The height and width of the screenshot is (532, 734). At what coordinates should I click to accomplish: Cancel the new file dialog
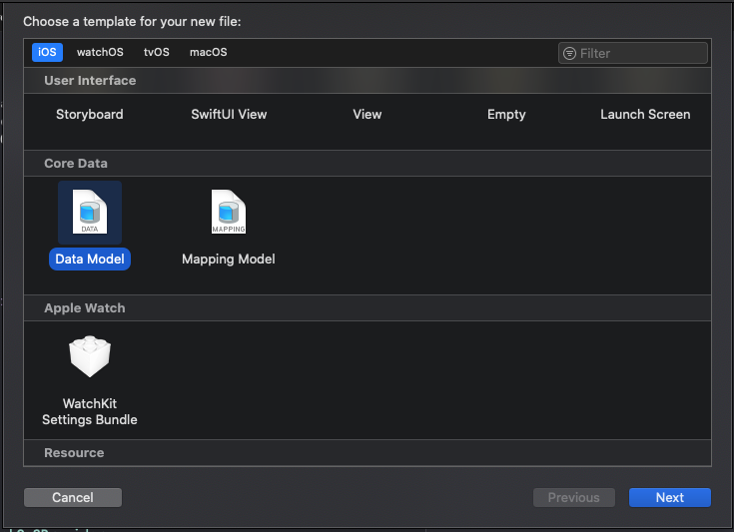coord(73,497)
